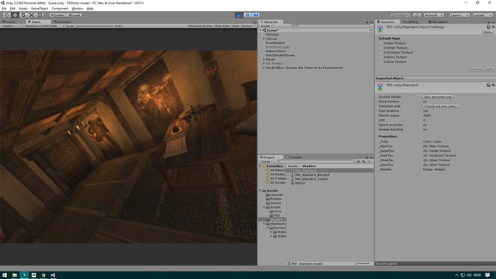Switch to the Animator tab

62,22
